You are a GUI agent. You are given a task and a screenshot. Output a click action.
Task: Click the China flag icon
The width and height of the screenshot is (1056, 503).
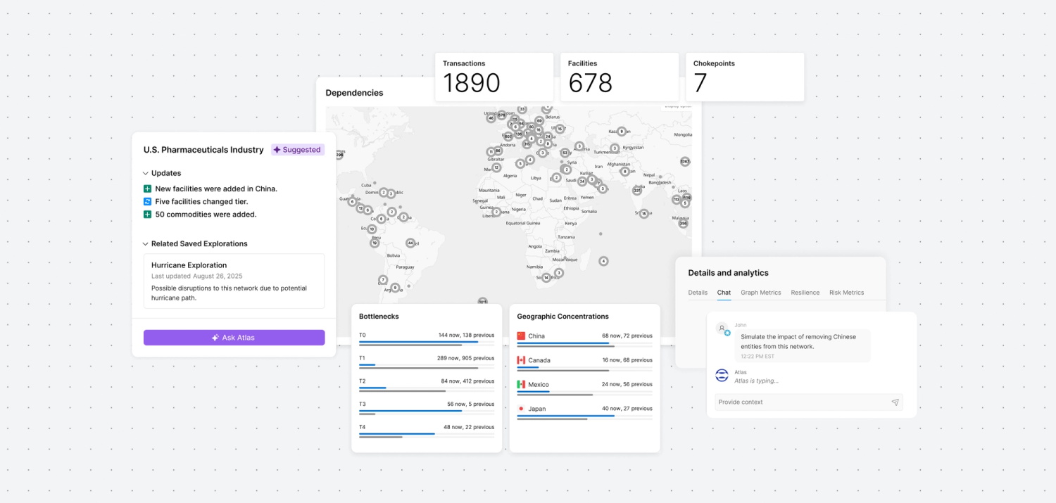click(521, 336)
